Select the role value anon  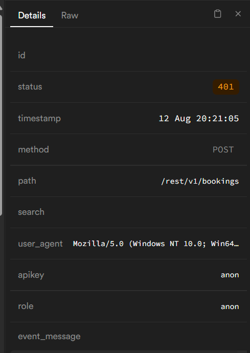[x=230, y=306]
